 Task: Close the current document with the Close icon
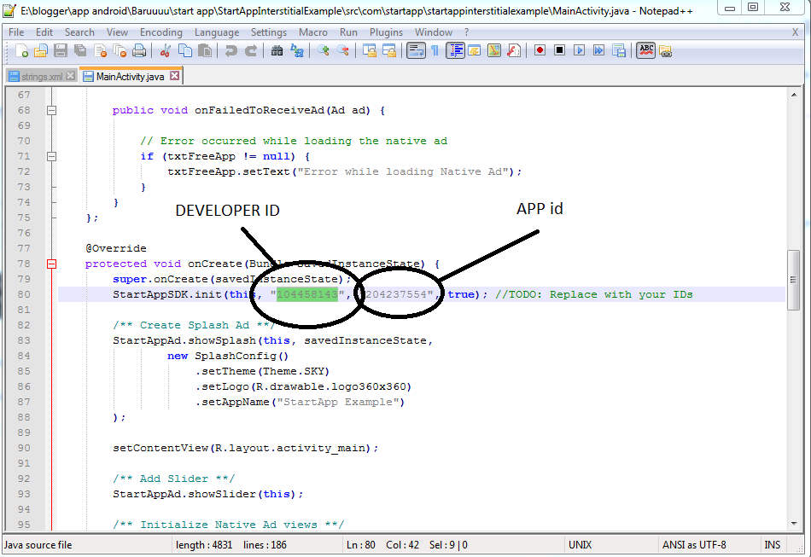101,50
